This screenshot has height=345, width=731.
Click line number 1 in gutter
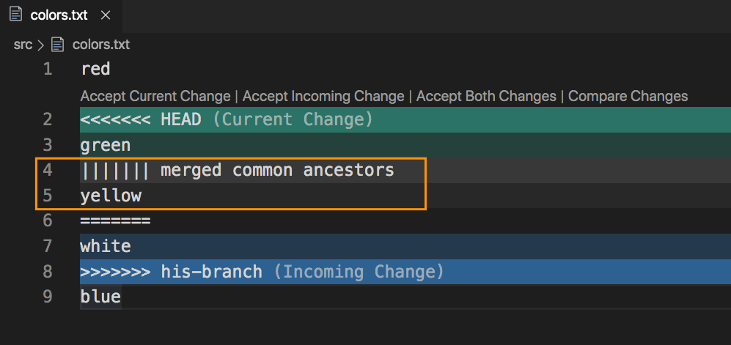[48, 70]
